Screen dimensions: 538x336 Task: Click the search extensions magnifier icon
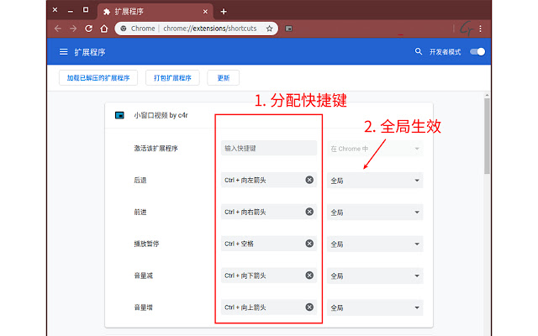[419, 52]
